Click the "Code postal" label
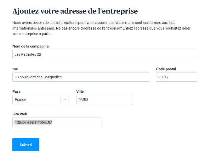The image size is (211, 154). (166, 69)
